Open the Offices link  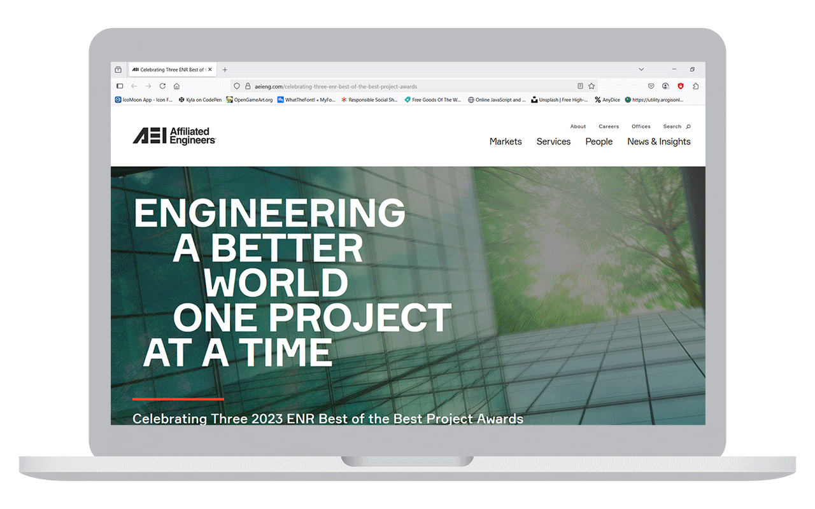click(x=641, y=127)
